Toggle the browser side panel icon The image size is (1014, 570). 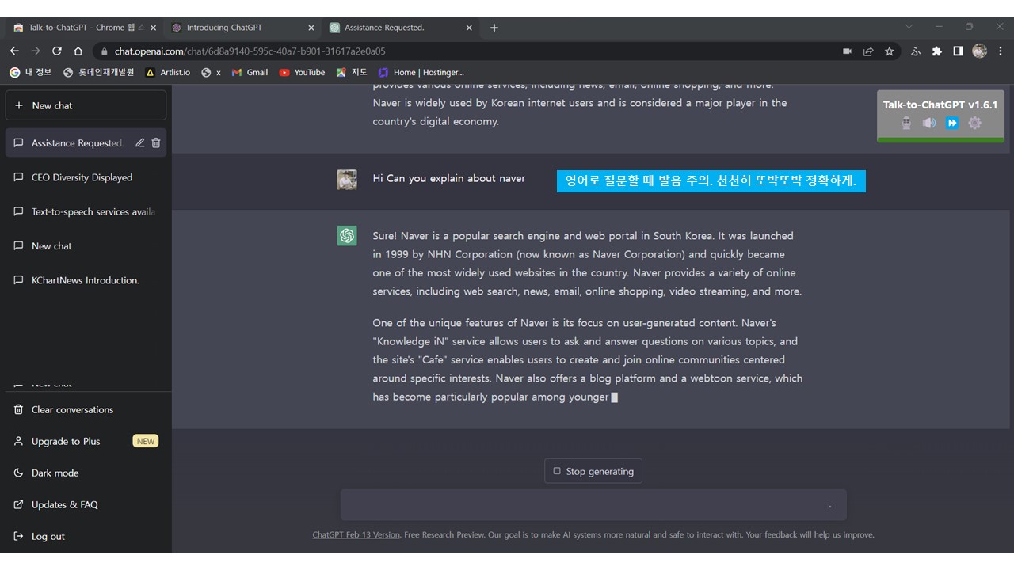[x=958, y=51]
